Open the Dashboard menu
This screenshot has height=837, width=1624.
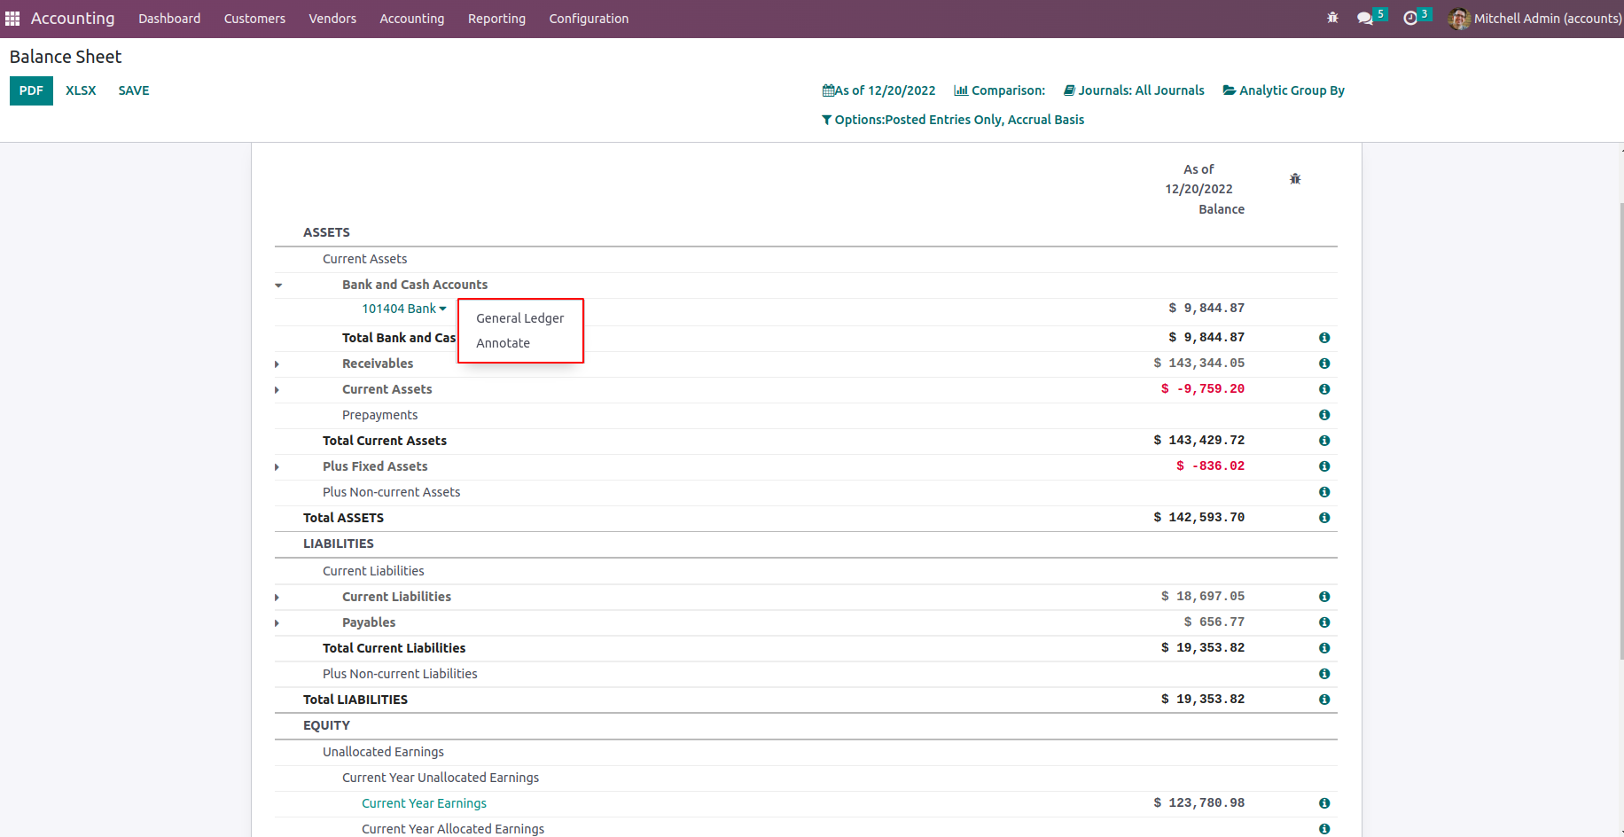169,19
